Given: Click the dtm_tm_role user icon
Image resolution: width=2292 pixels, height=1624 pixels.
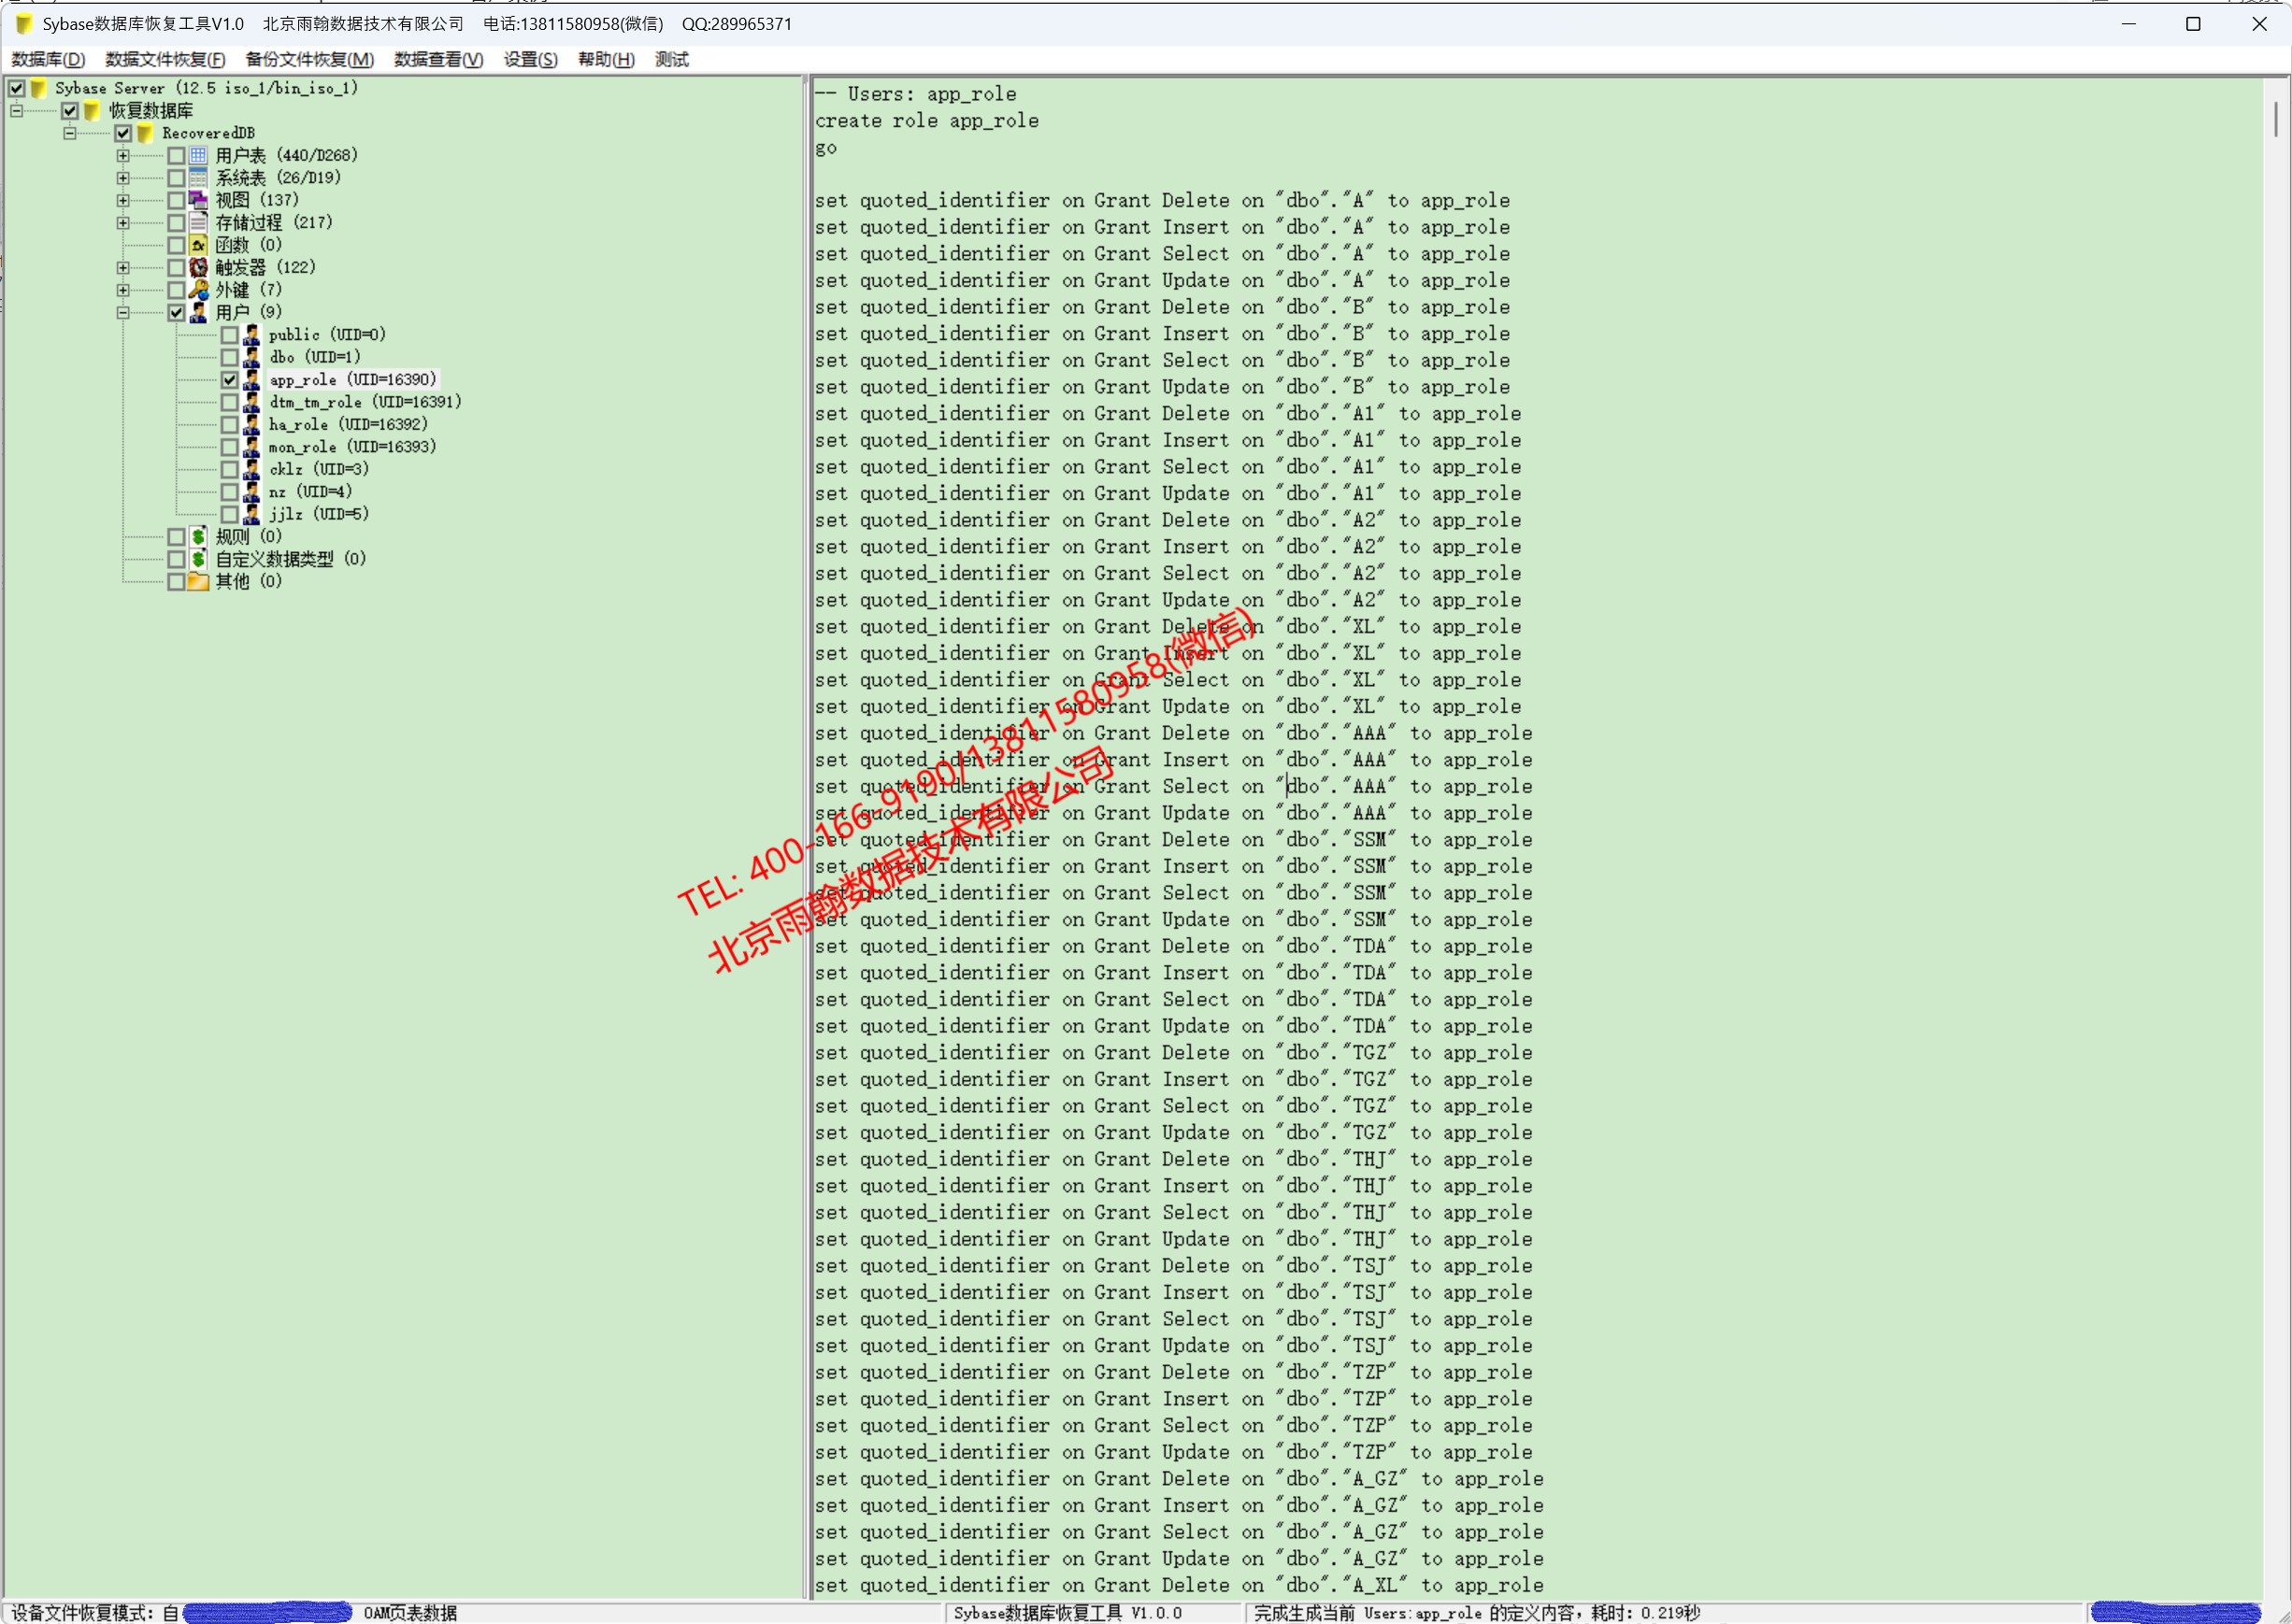Looking at the screenshot, I should (x=251, y=402).
